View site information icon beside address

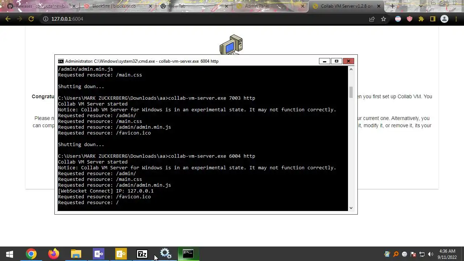coord(46,19)
